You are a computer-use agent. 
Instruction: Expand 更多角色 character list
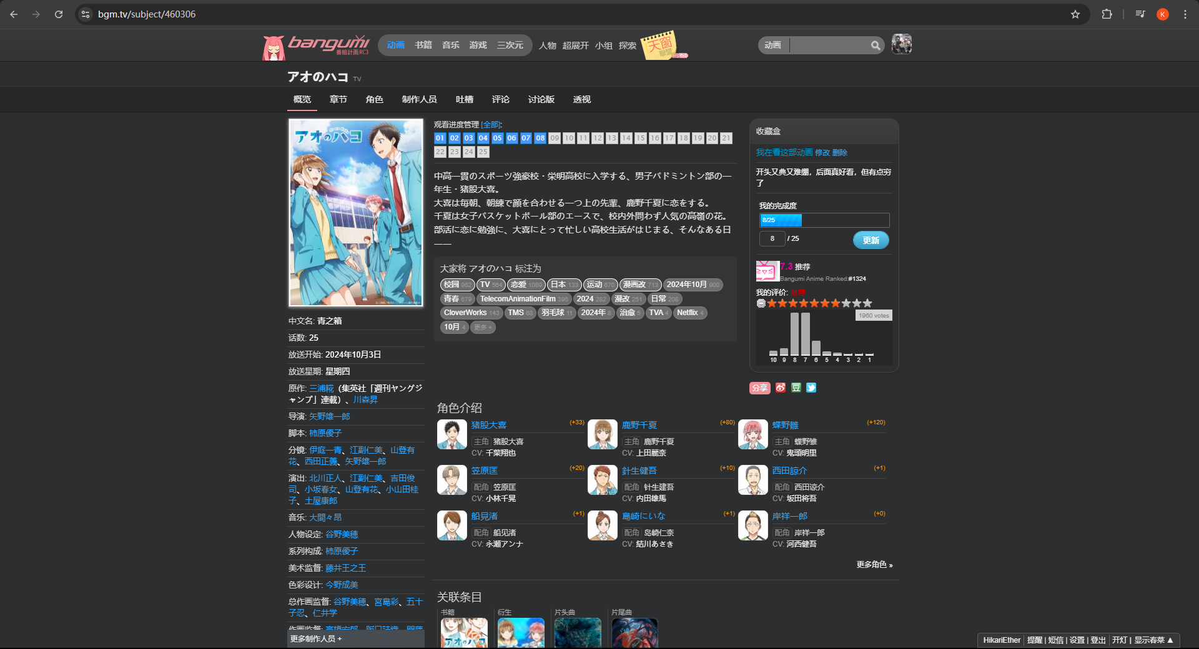pyautogui.click(x=874, y=565)
